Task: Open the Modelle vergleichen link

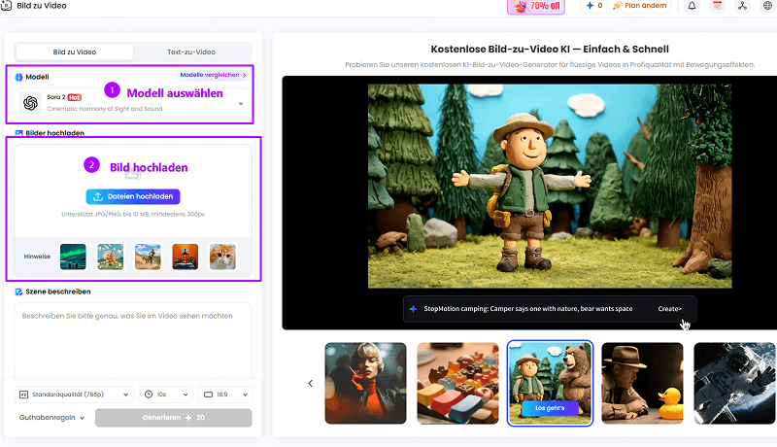Action: (213, 75)
